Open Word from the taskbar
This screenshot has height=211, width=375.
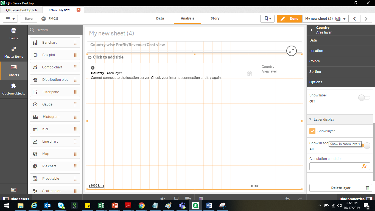209,206
